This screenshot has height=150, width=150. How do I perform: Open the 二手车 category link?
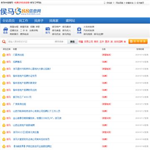tap(24, 30)
